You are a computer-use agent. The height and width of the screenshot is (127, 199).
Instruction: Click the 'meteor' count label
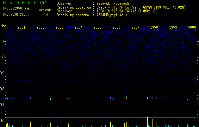point(45,10)
